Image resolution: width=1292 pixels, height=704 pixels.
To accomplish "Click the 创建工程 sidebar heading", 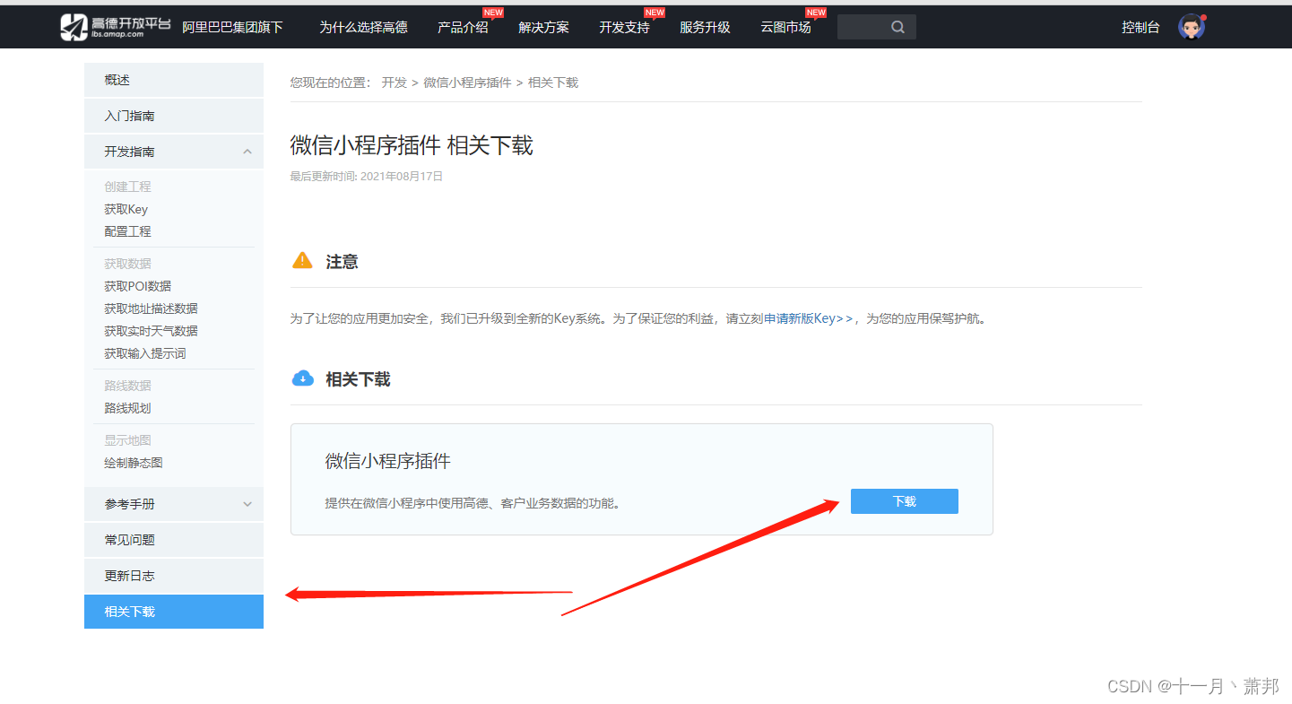I will click(127, 187).
